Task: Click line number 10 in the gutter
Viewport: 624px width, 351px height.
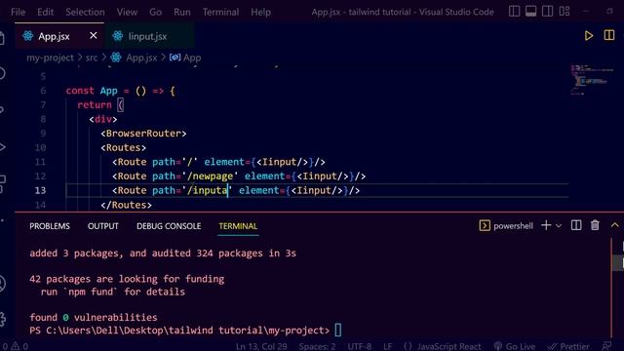Action: 40,147
